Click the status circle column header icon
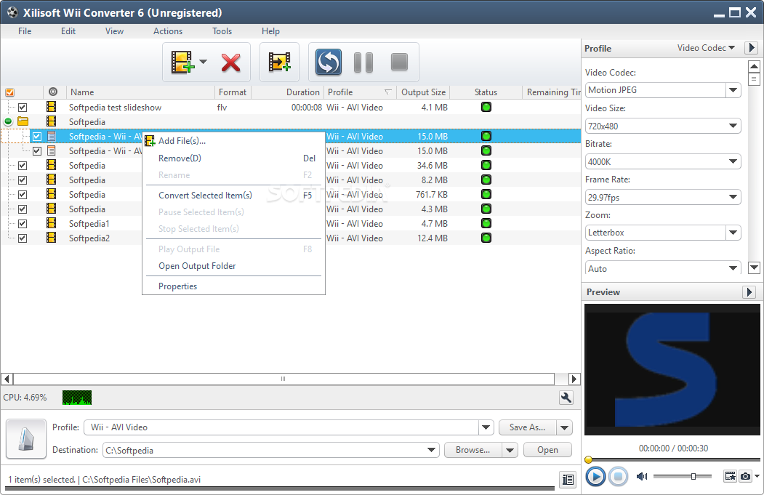Screen dimensions: 764x495 [x=53, y=92]
